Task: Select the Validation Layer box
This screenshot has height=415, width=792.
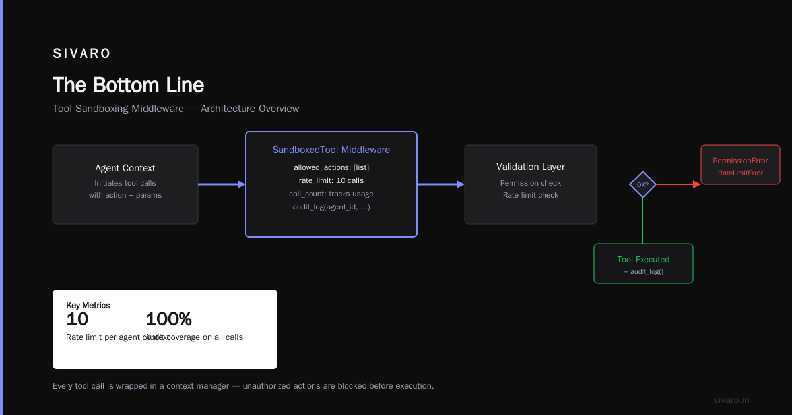Action: click(x=531, y=184)
